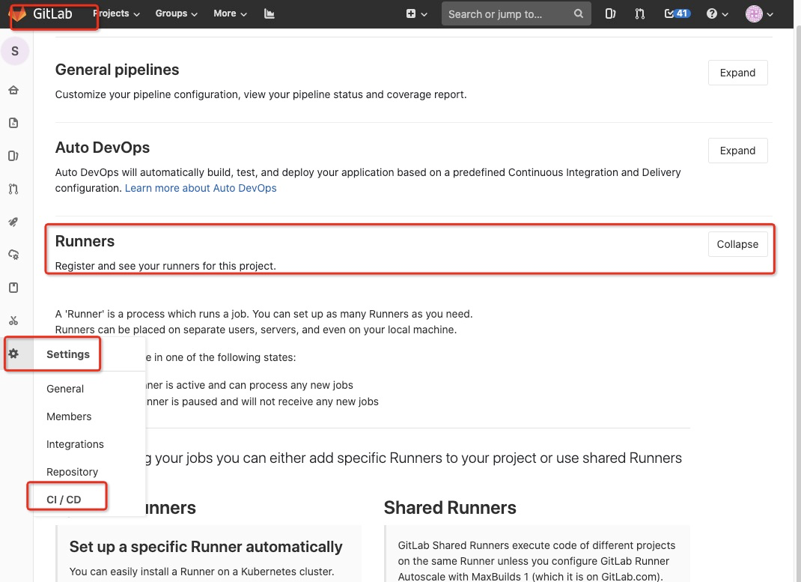Image resolution: width=801 pixels, height=582 pixels.
Task: Select Members in Settings menu
Action: 69,416
